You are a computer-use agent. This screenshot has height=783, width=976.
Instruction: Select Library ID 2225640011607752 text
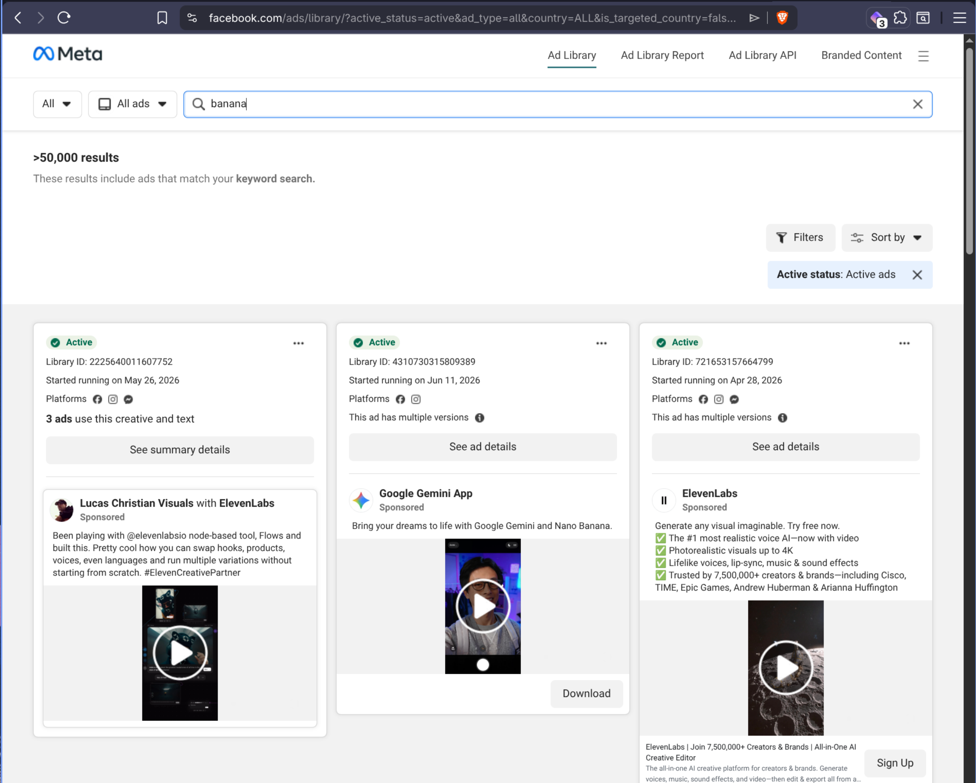pyautogui.click(x=109, y=362)
